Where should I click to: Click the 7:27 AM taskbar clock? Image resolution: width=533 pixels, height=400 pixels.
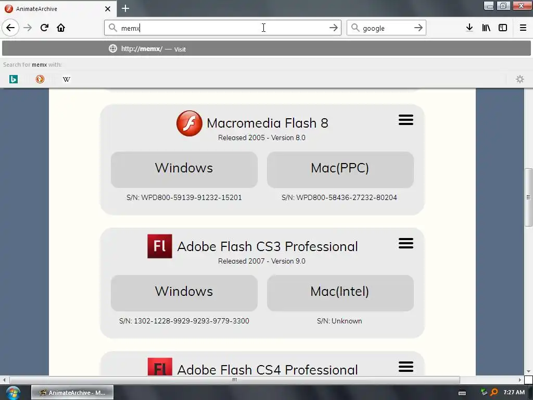click(514, 392)
